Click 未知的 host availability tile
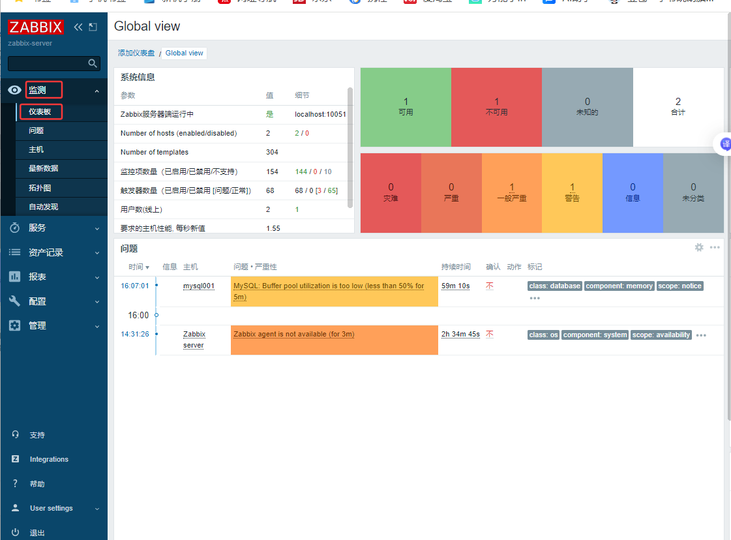The width and height of the screenshot is (731, 540). click(x=588, y=107)
